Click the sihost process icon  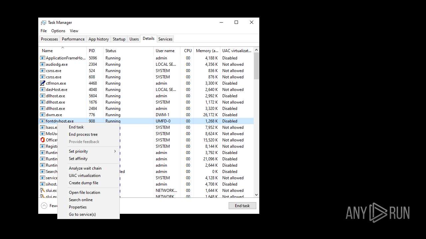click(43, 184)
